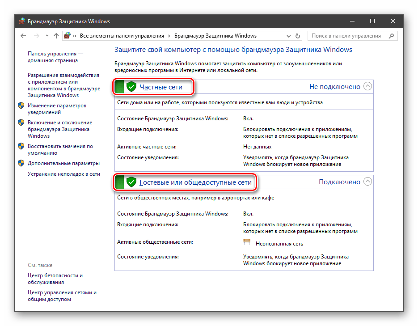
Task: Open recent locations dropdown beside navigation arrows
Action: pyautogui.click(x=47, y=36)
